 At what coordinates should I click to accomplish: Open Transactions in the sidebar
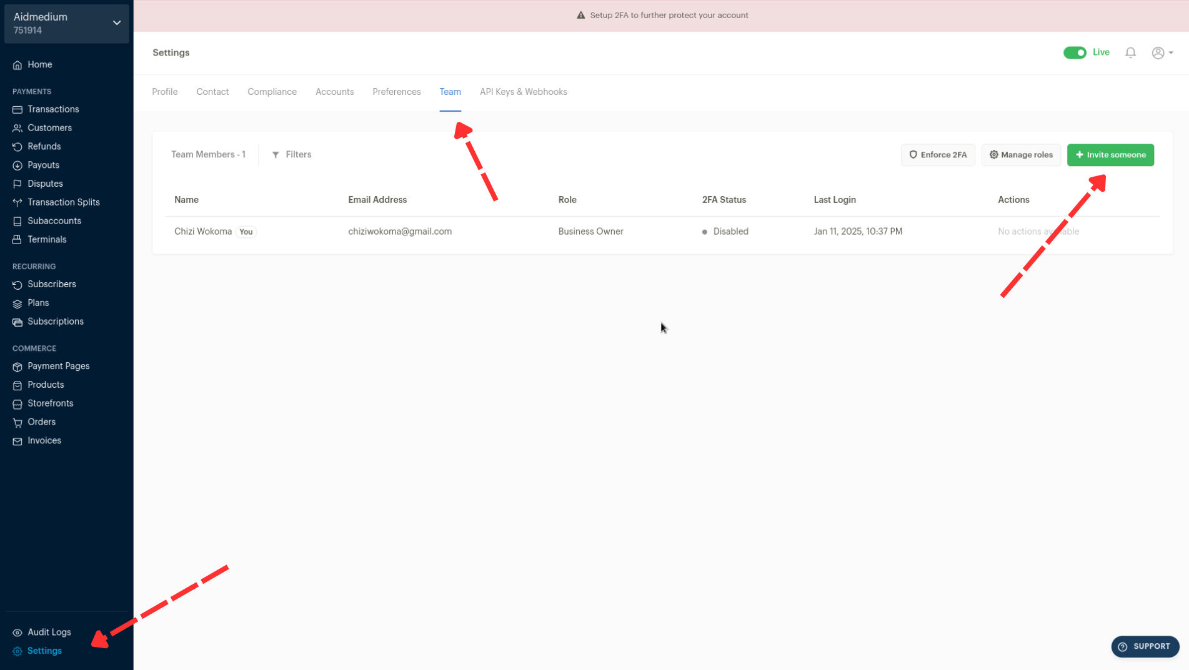pyautogui.click(x=53, y=109)
